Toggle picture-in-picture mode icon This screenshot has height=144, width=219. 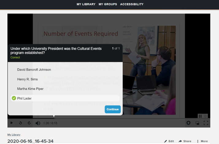(197, 123)
